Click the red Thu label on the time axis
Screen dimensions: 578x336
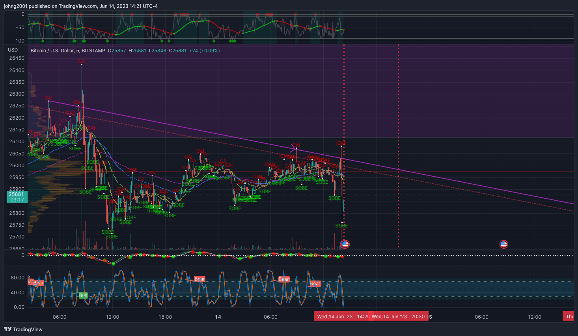(569, 316)
